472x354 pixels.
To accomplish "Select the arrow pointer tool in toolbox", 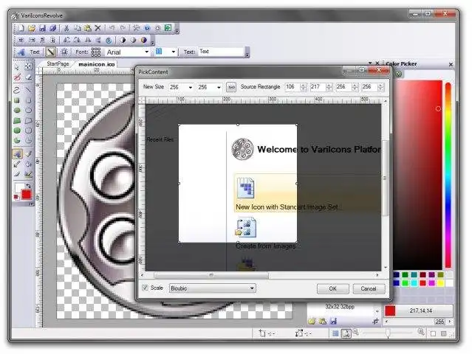I will pyautogui.click(x=17, y=66).
